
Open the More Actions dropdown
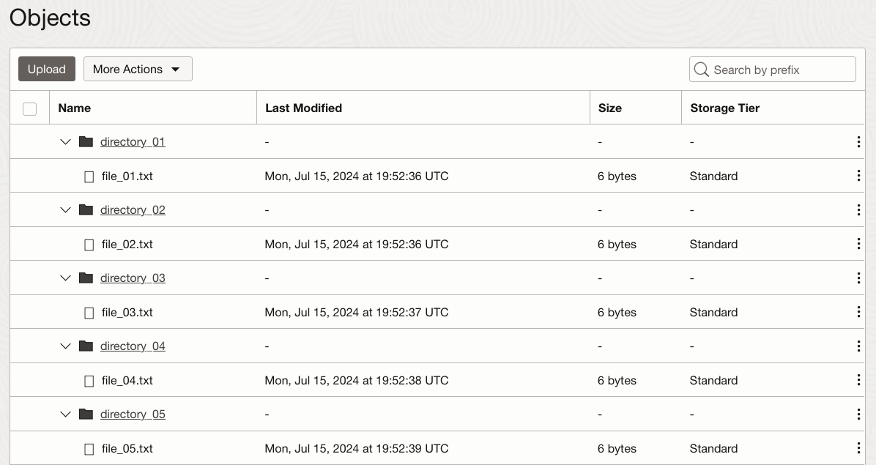[138, 69]
